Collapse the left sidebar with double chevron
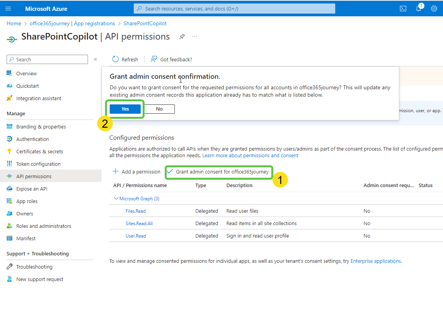 coord(95,59)
